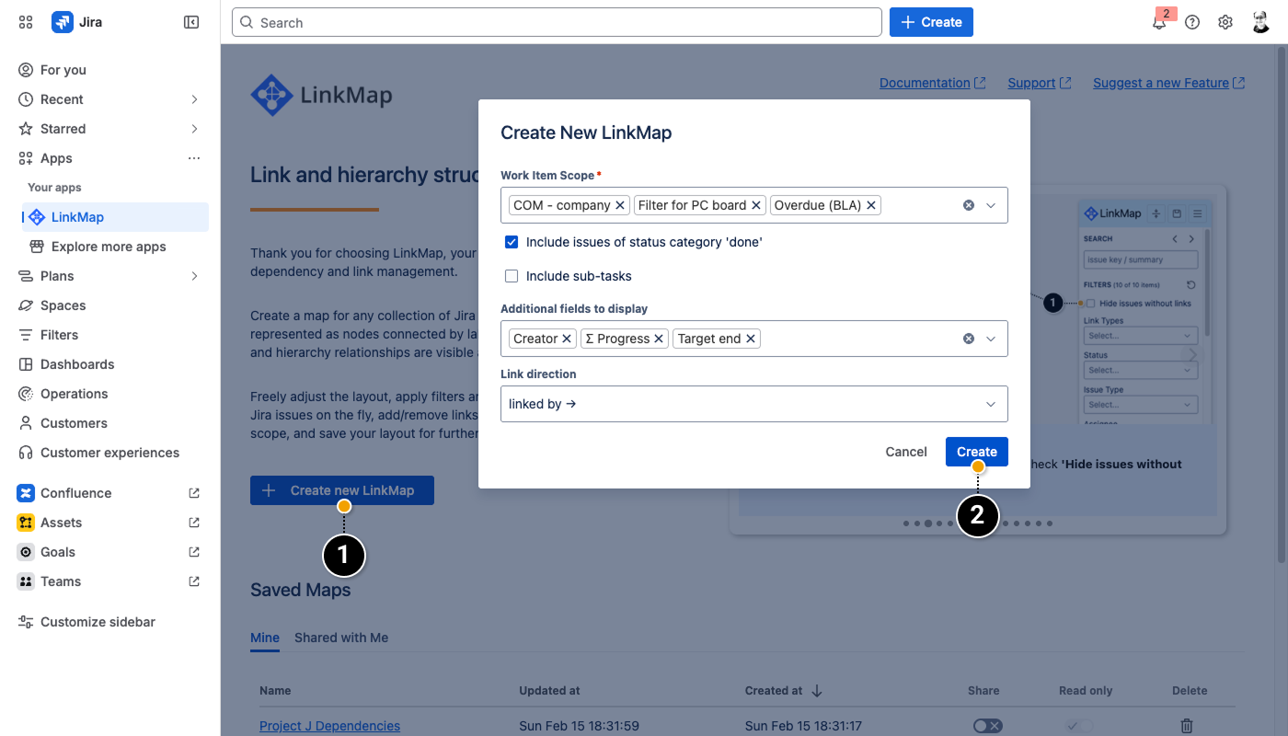1288x736 pixels.
Task: Cancel the Create New LinkMap dialog
Action: click(x=905, y=452)
